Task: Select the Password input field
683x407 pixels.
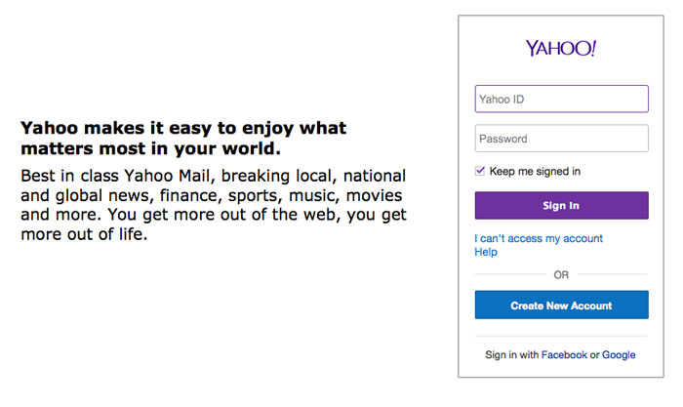Action: (x=561, y=139)
